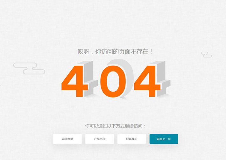Select the 联系我们 button
The image size is (226, 160).
(x=131, y=139)
